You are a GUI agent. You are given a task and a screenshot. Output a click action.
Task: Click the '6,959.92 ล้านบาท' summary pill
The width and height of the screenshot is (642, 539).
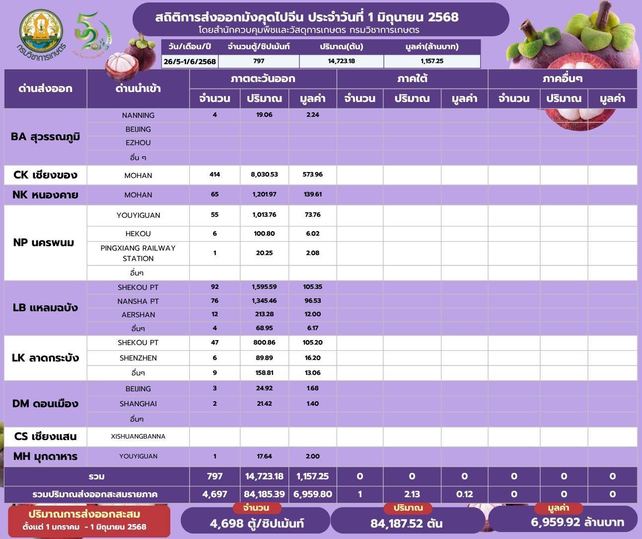point(563,519)
